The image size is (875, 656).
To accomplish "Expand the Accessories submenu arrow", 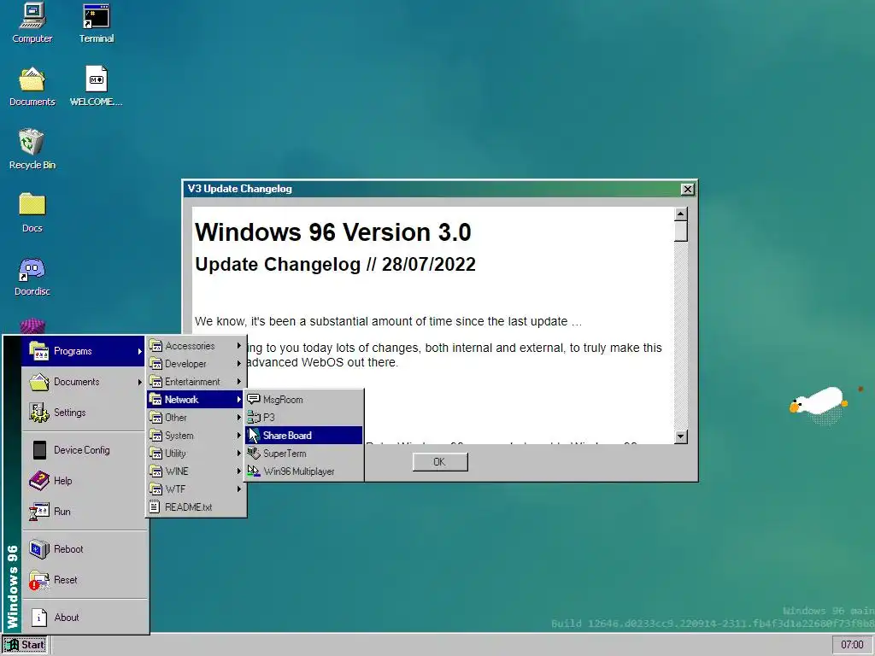I will click(x=239, y=346).
